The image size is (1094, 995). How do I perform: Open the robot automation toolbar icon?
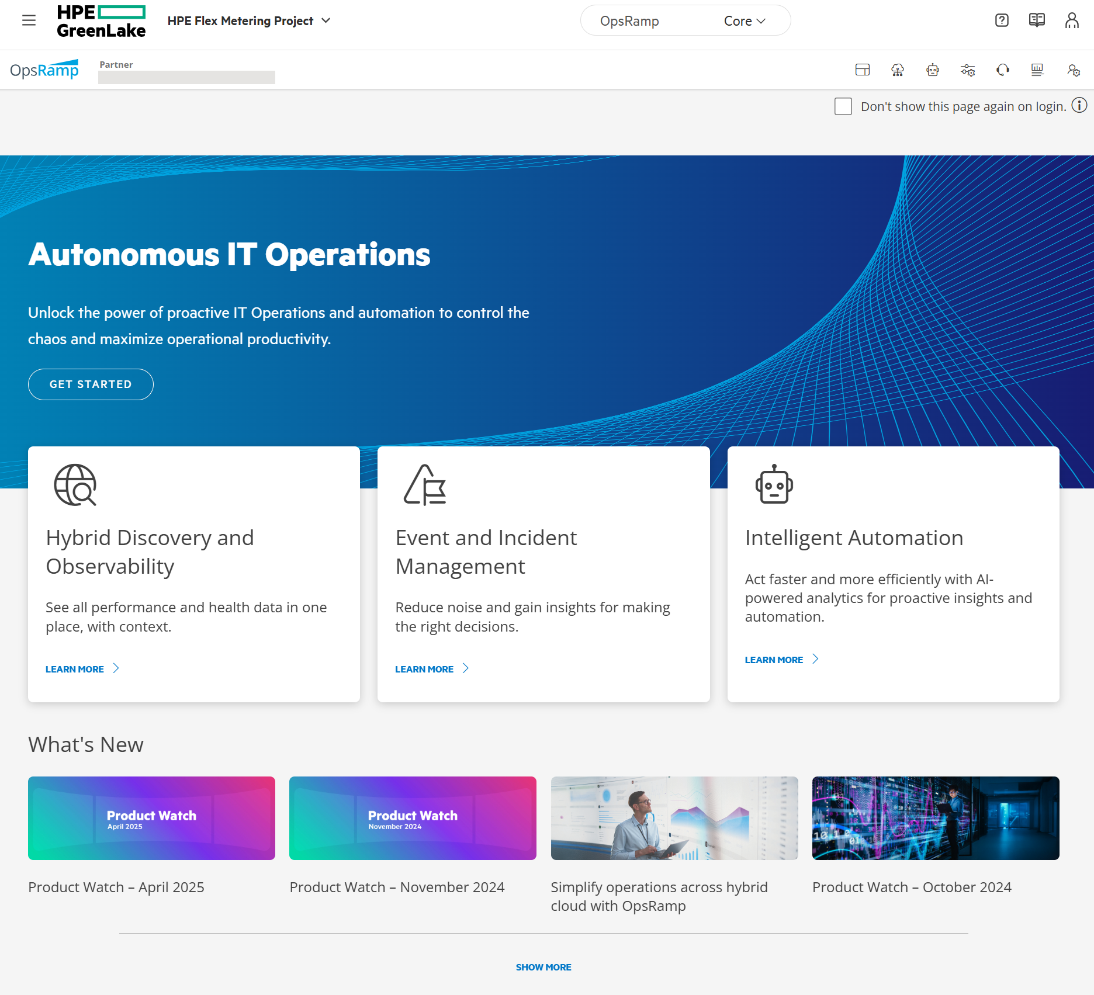pos(933,70)
